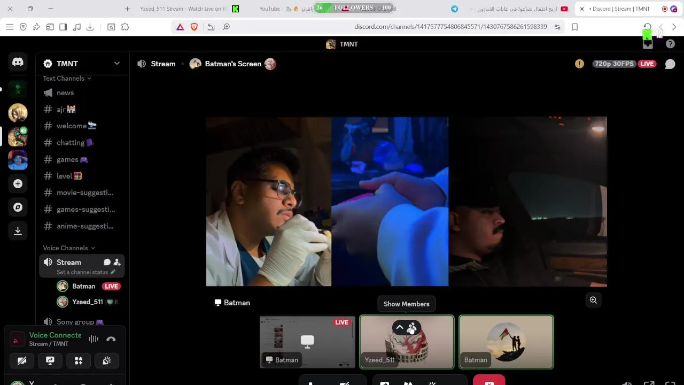684x385 pixels.
Task: Collapse the Voice Channels category
Action: [x=69, y=248]
